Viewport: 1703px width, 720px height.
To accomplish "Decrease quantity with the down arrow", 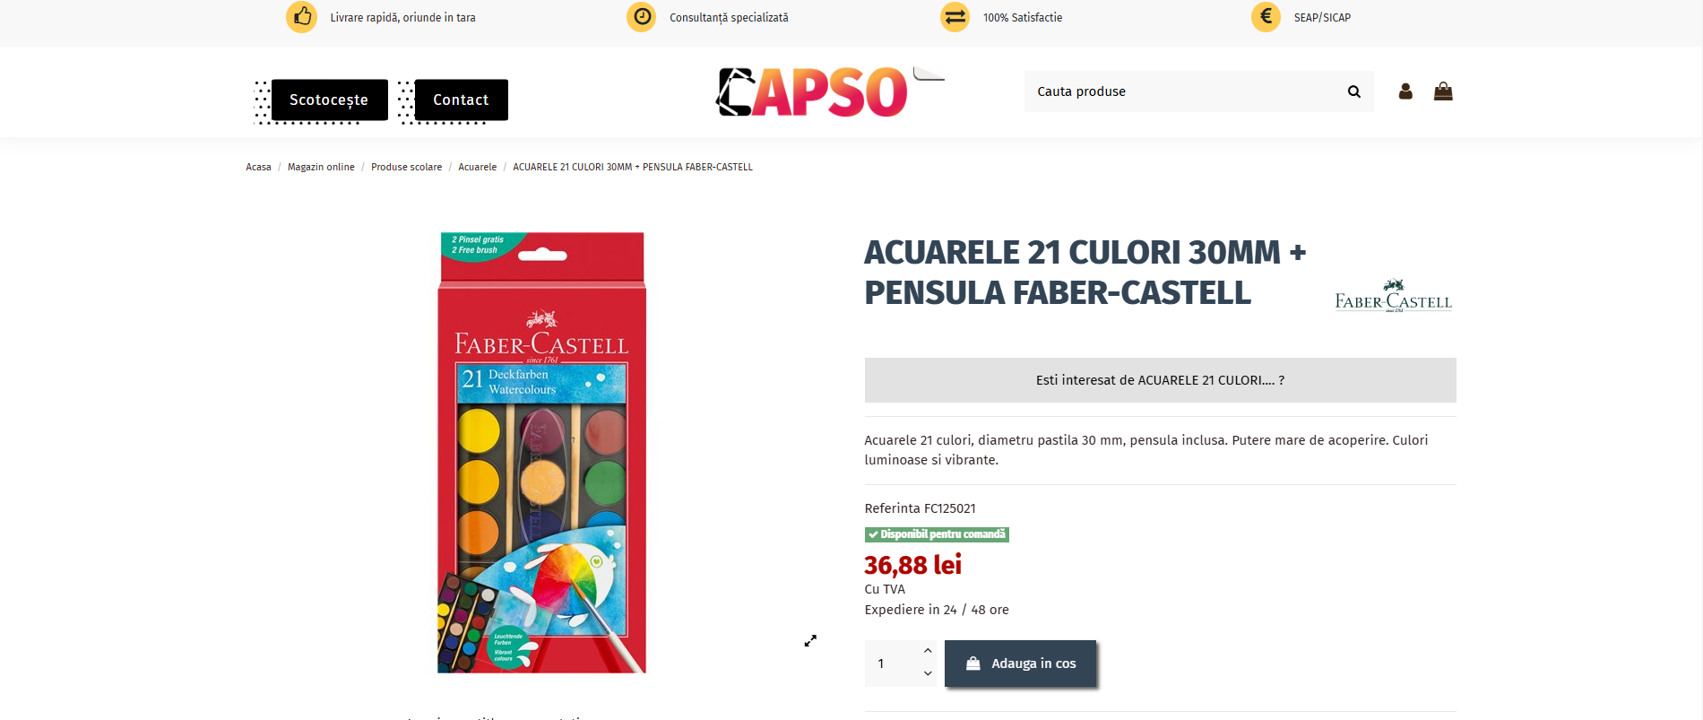I will click(x=928, y=673).
